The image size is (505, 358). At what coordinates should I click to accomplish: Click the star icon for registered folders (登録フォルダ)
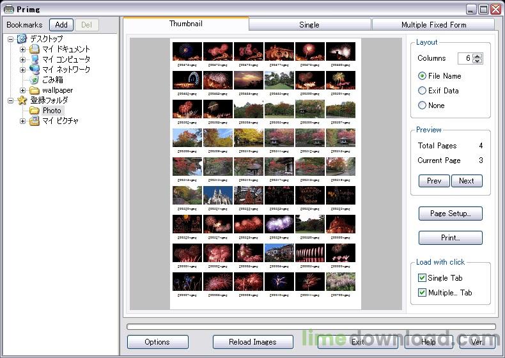(x=22, y=100)
